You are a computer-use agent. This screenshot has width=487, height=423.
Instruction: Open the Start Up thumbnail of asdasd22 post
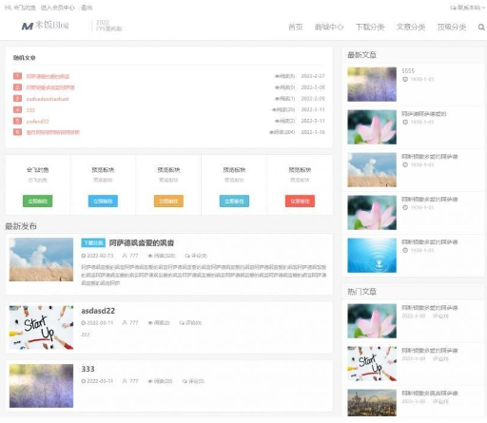coord(41,327)
